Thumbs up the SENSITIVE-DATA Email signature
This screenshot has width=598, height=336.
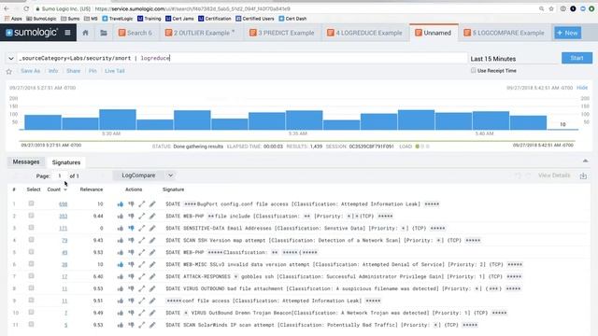tap(121, 228)
